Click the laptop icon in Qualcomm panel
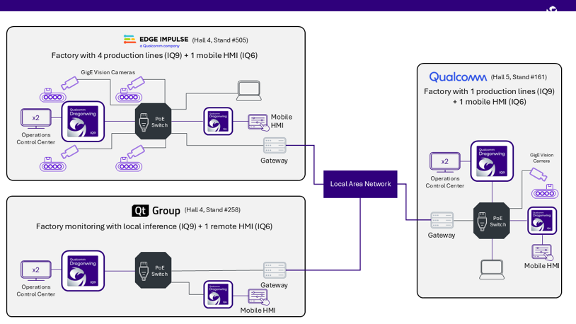 click(492, 270)
